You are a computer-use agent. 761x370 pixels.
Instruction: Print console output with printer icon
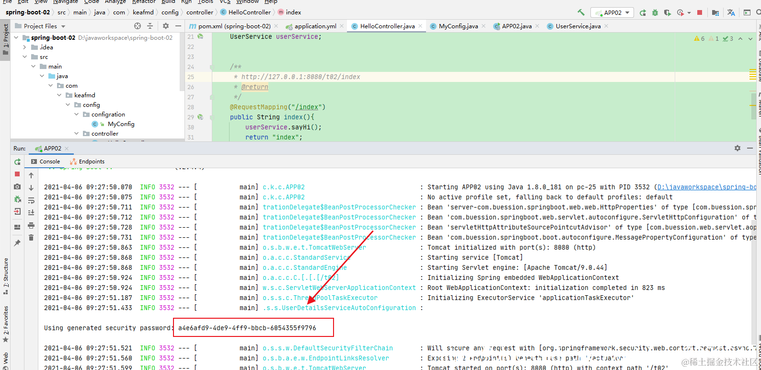31,225
